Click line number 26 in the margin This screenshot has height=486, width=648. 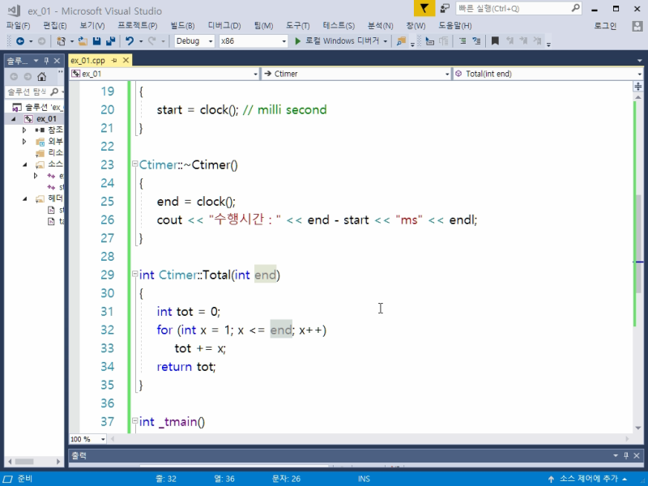tap(108, 220)
